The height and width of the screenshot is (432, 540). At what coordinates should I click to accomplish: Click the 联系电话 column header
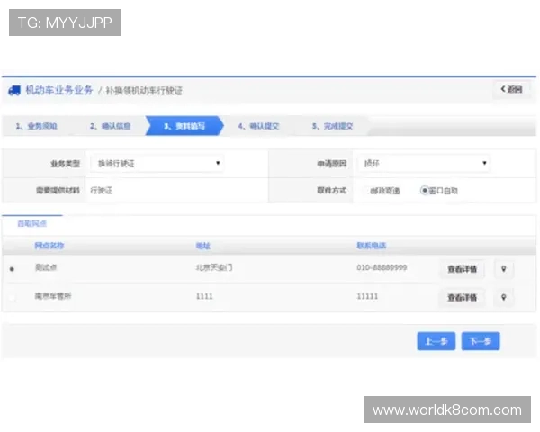click(x=371, y=246)
